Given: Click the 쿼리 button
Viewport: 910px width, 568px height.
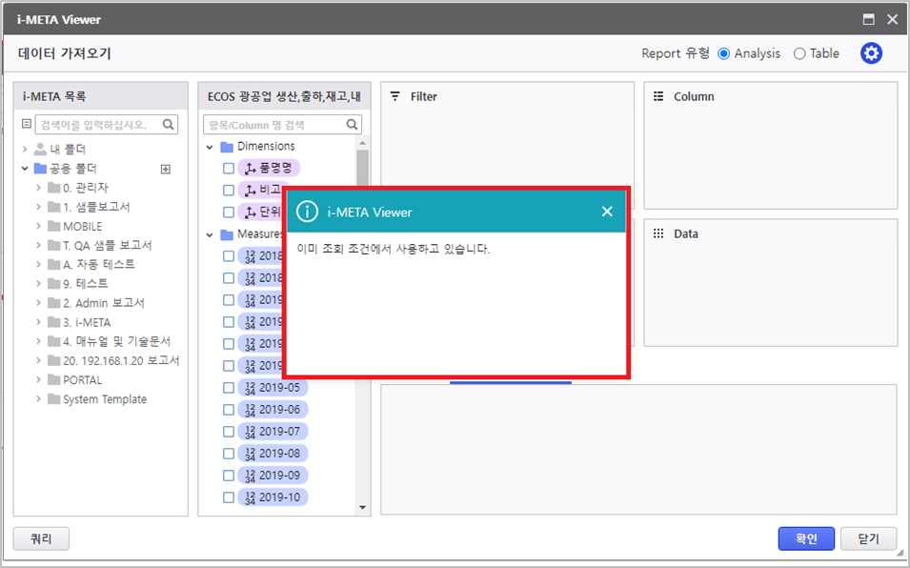Looking at the screenshot, I should pos(41,538).
